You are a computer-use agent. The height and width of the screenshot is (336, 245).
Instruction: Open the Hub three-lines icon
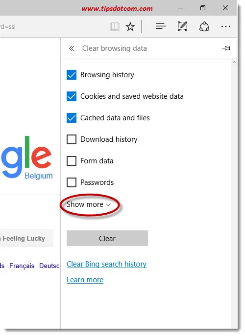tap(161, 26)
